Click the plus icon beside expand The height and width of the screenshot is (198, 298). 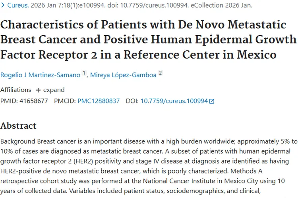pos(38,90)
